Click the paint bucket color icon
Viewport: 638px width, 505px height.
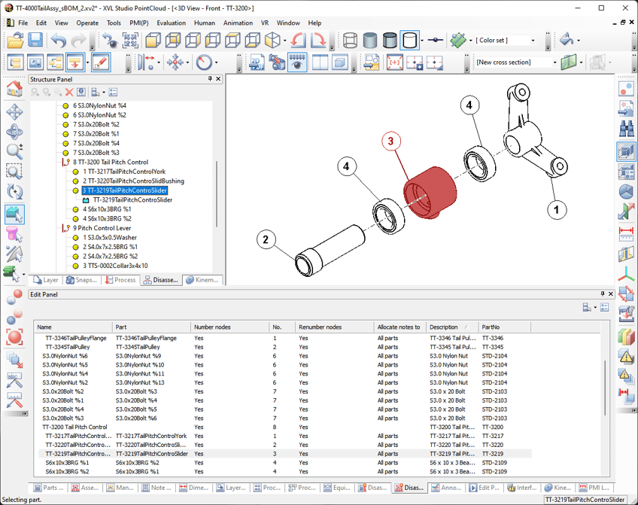[567, 41]
